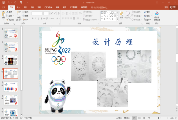
Task: Click the Sign in (登录) button
Action: point(166,7)
